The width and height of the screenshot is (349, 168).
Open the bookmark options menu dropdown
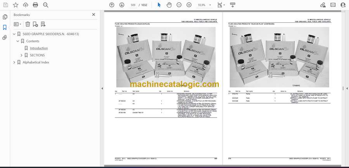pos(17,24)
